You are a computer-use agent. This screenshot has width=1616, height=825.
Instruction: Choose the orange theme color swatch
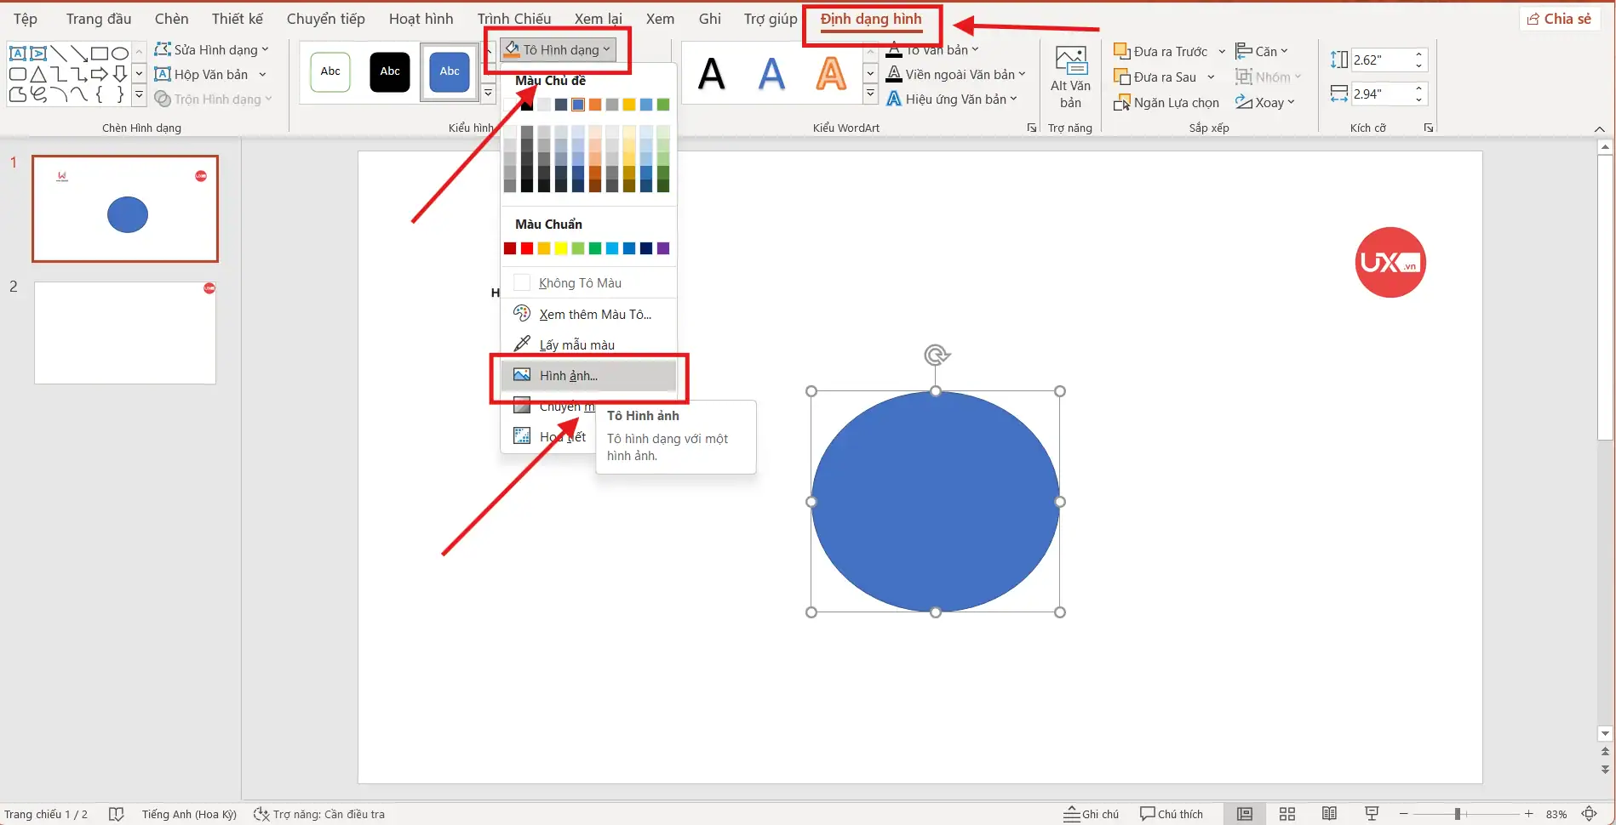[595, 105]
